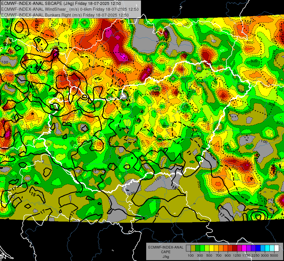Click the legend CAPE label

pos(166,252)
